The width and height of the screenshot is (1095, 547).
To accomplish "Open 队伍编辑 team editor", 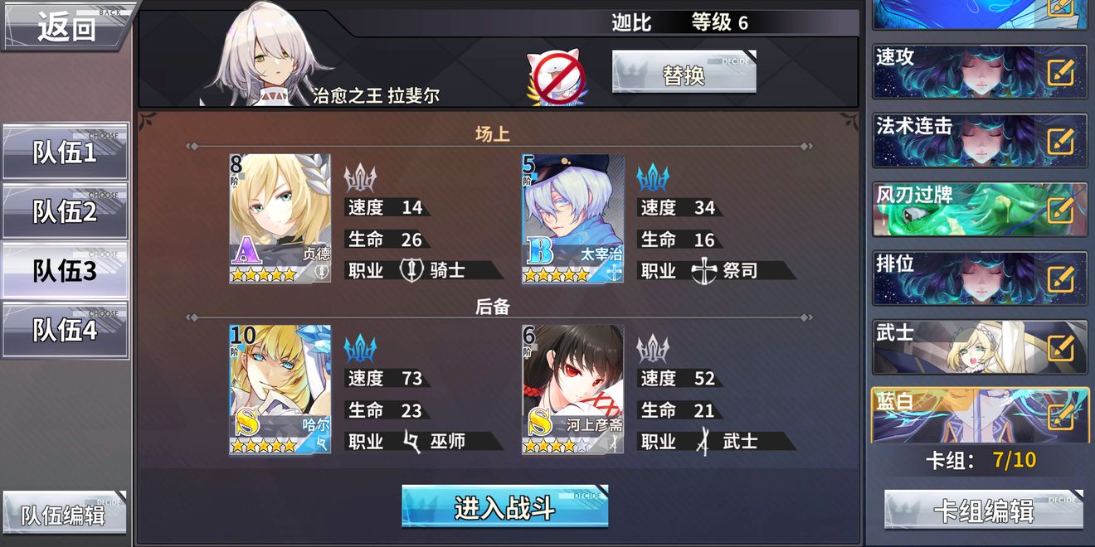I will pyautogui.click(x=65, y=513).
